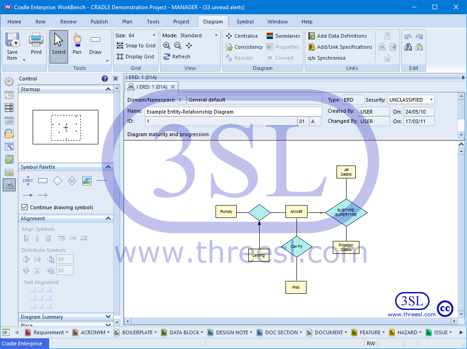Toggle Continue drawing symbols checkbox
Viewport: 467px width, 349px height.
click(x=25, y=207)
